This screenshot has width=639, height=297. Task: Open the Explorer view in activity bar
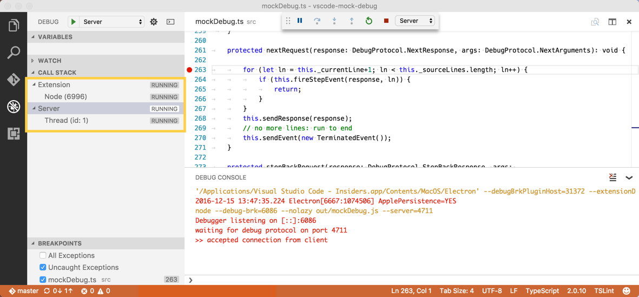[x=14, y=25]
